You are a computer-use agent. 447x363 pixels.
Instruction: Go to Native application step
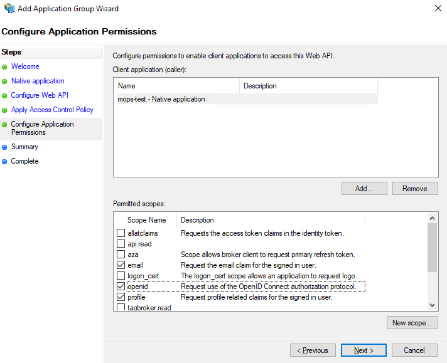(x=38, y=81)
